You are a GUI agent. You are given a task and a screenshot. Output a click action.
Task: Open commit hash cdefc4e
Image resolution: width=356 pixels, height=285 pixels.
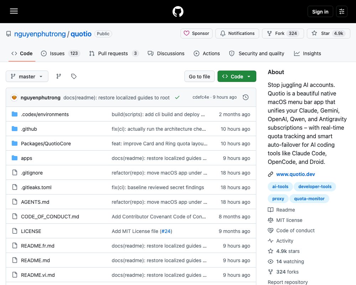click(201, 97)
